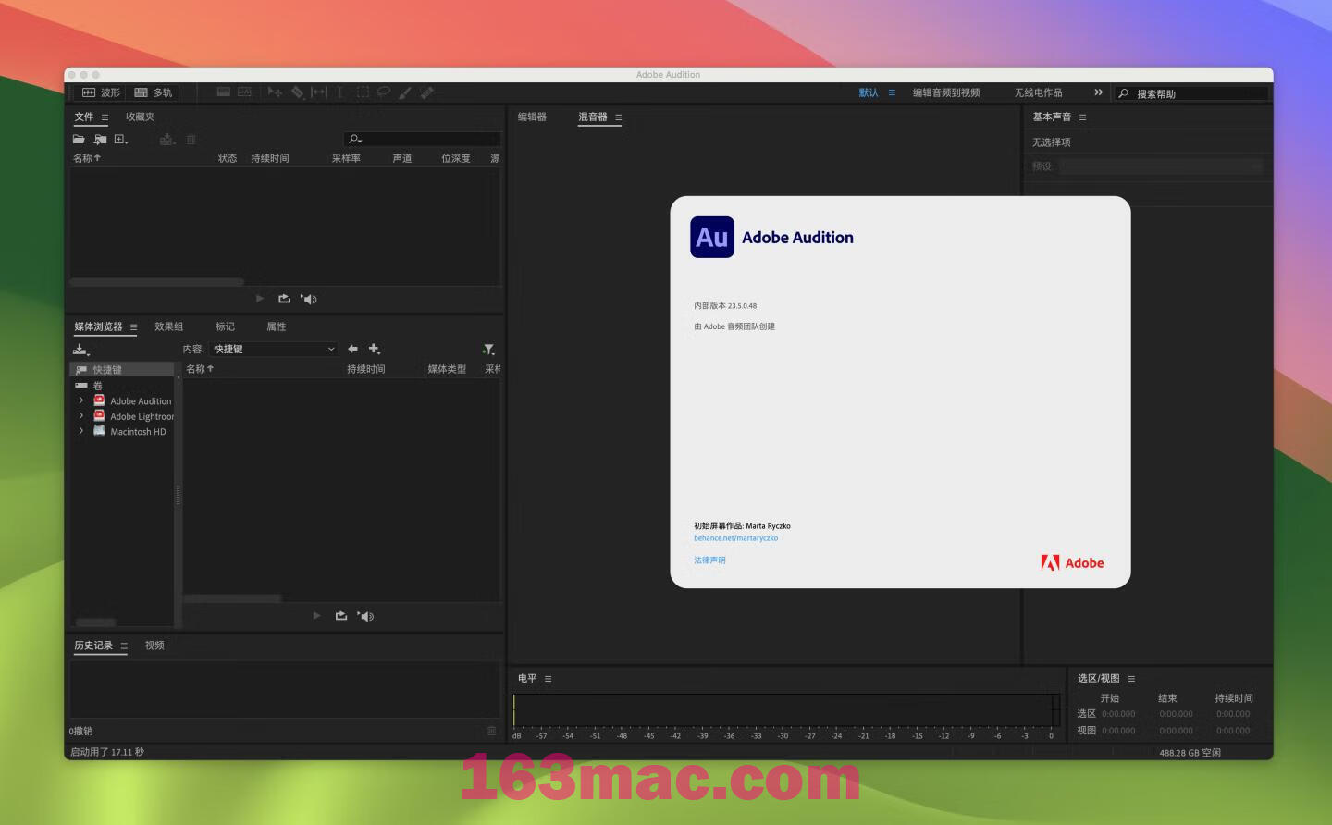This screenshot has width=1332, height=825.
Task: Click the Media Browser plus icon
Action: pyautogui.click(x=375, y=349)
